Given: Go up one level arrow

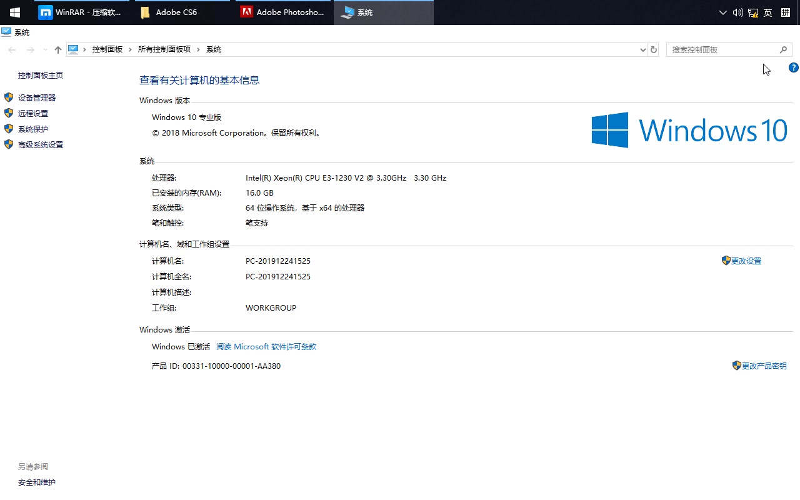Looking at the screenshot, I should (x=58, y=49).
